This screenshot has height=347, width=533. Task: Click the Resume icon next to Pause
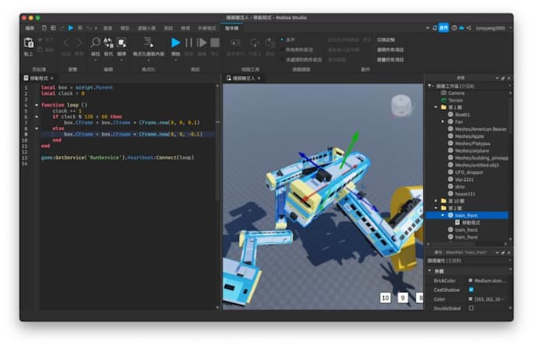201,42
